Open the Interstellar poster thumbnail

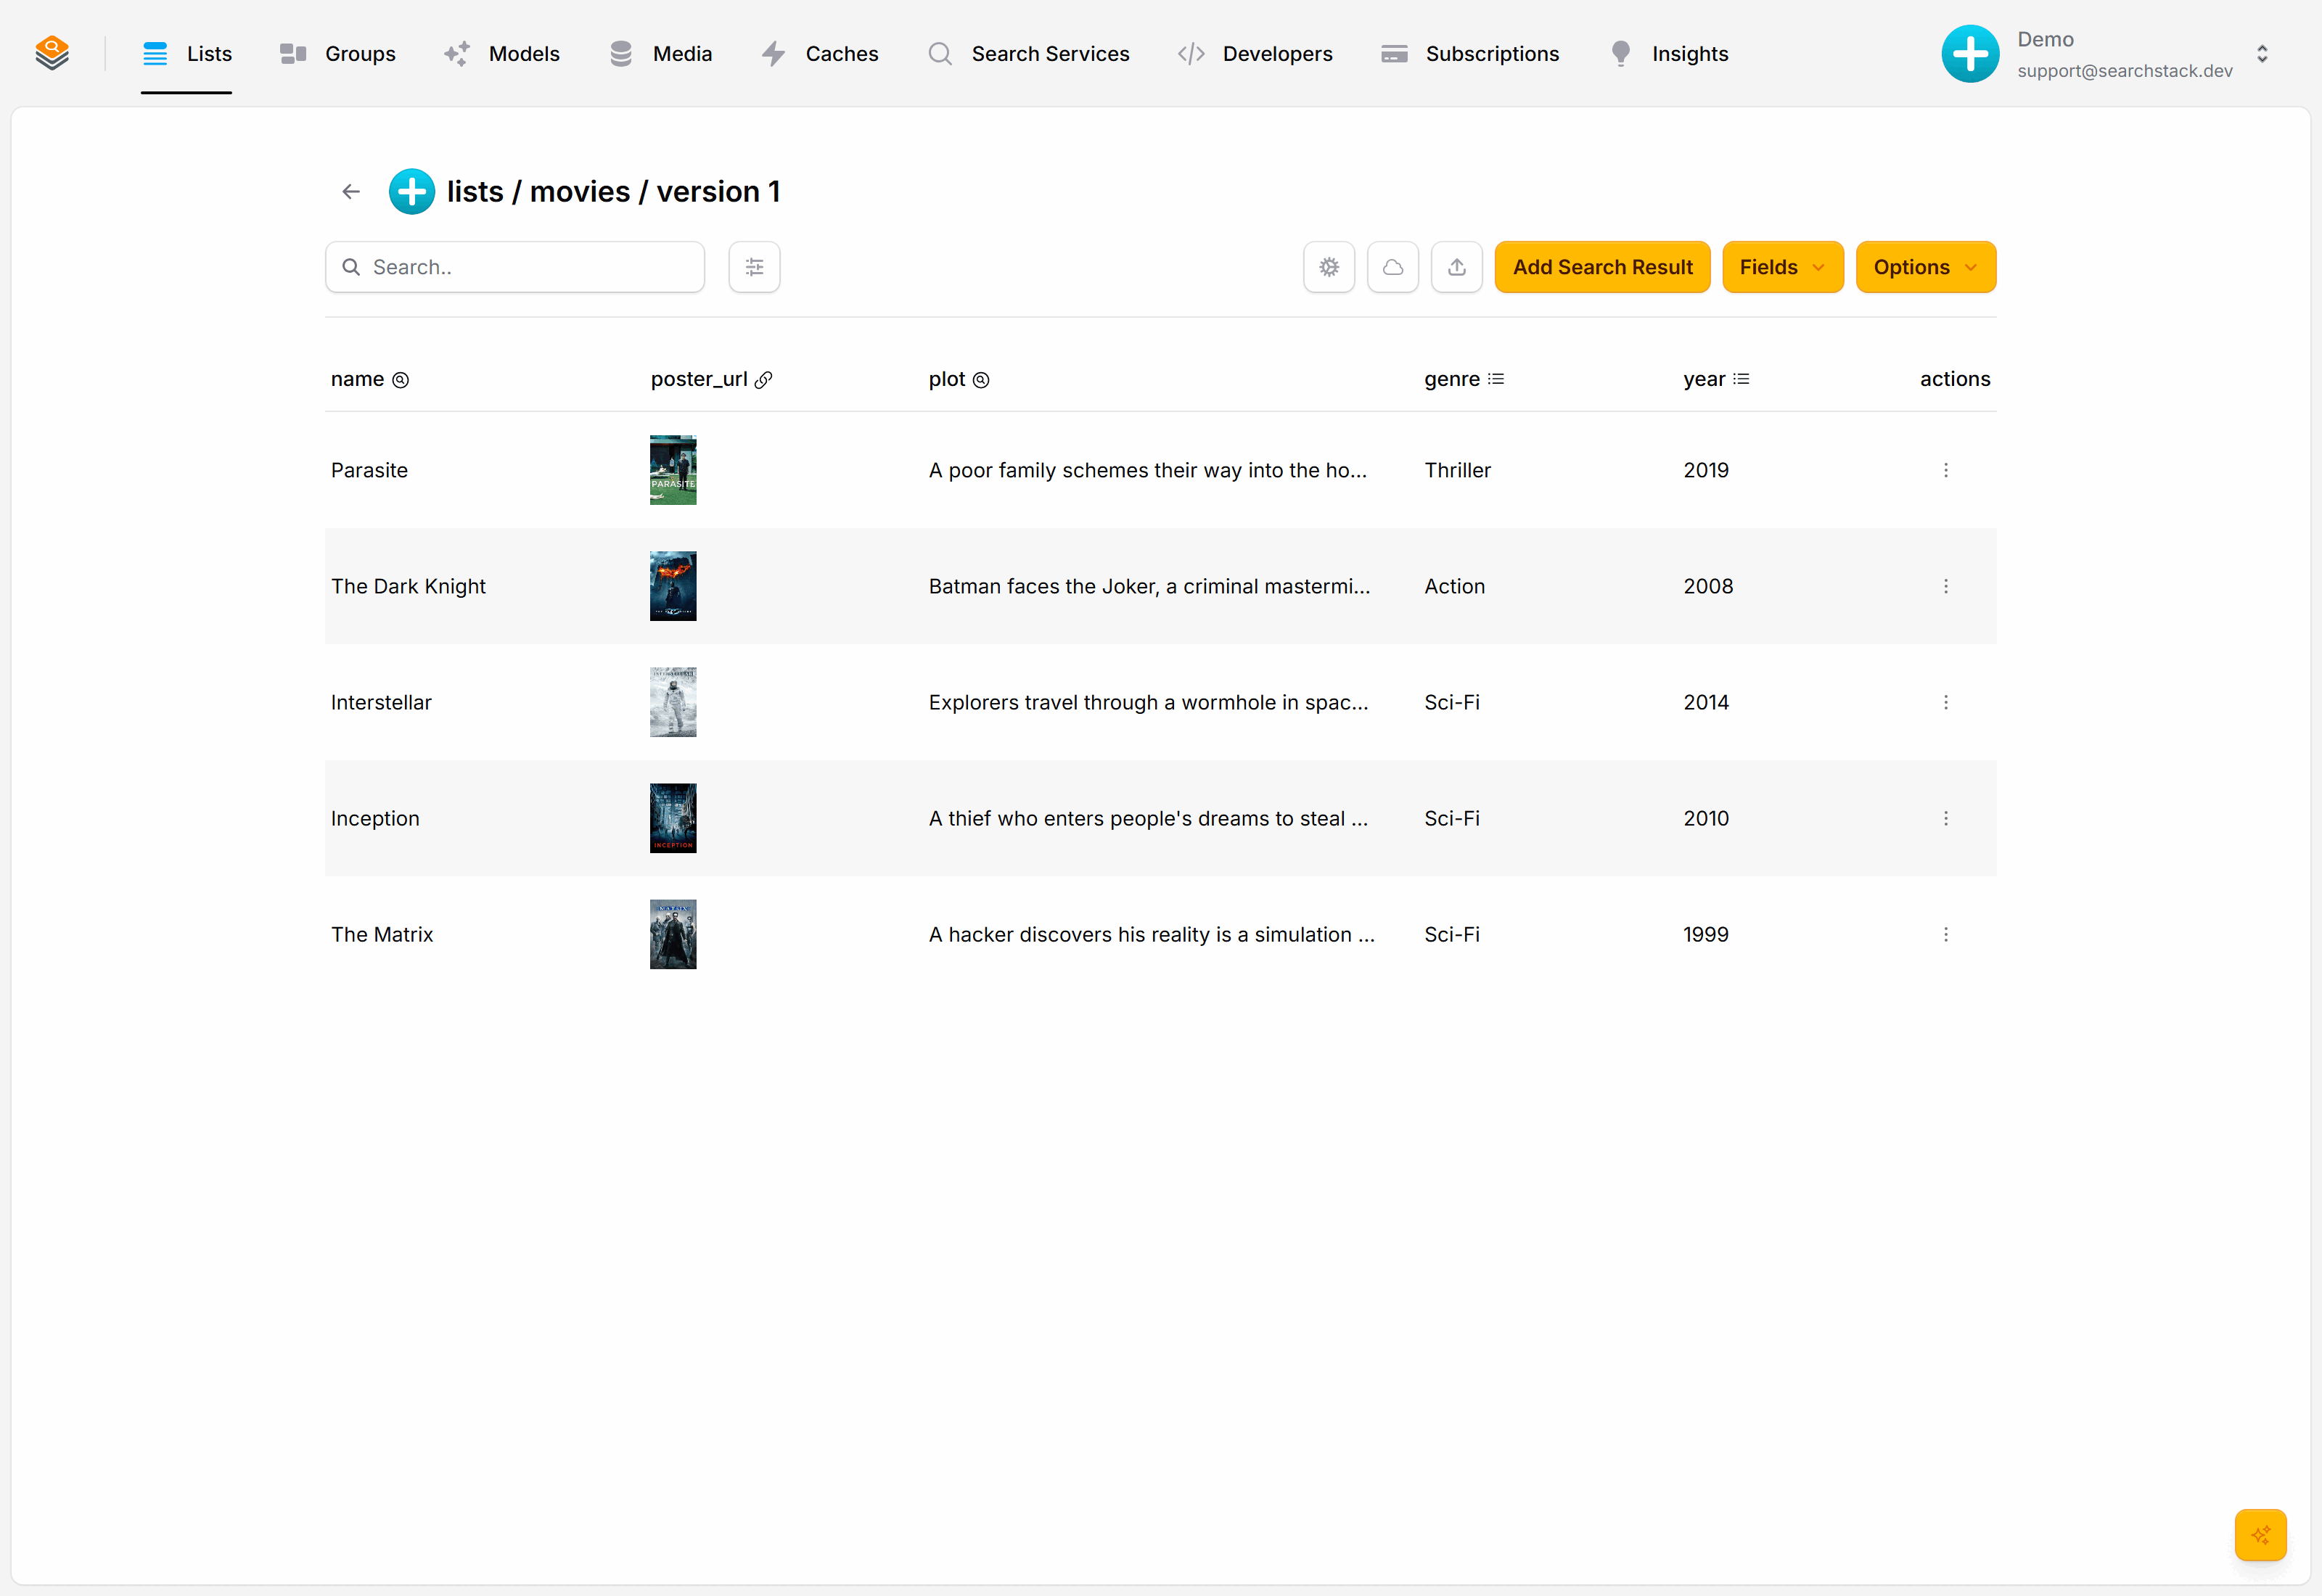coord(673,702)
